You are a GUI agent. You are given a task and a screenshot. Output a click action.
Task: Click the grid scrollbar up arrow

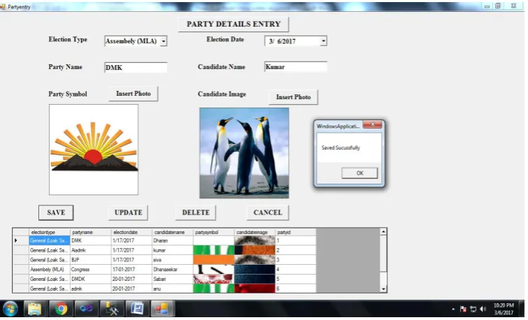383,231
